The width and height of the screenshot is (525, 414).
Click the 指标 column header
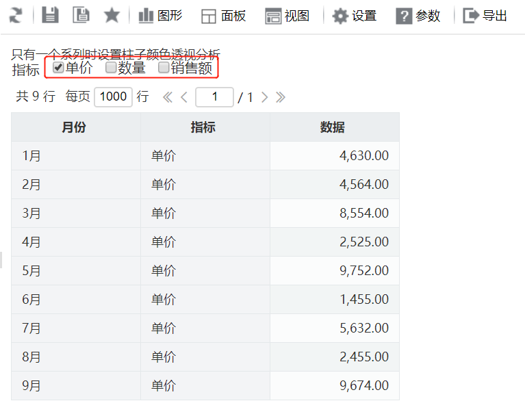(x=205, y=127)
